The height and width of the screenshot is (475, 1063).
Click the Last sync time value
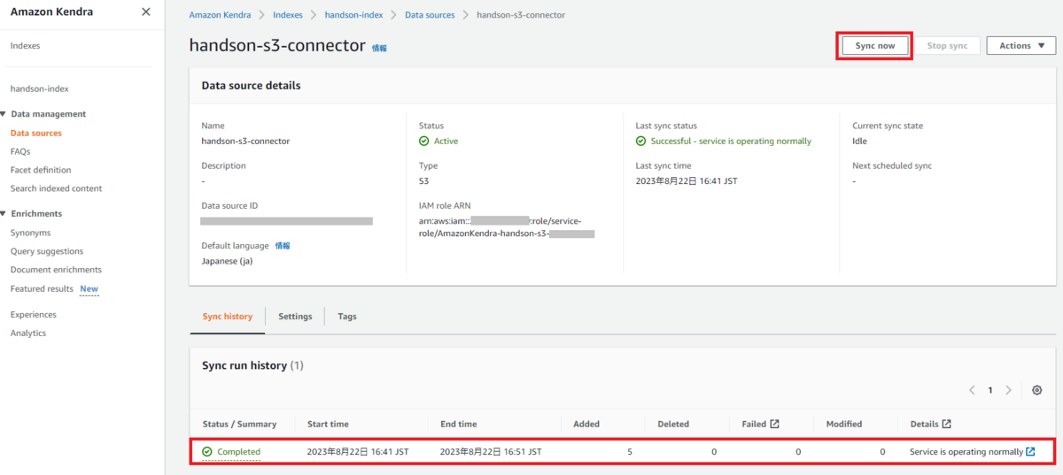tap(687, 181)
